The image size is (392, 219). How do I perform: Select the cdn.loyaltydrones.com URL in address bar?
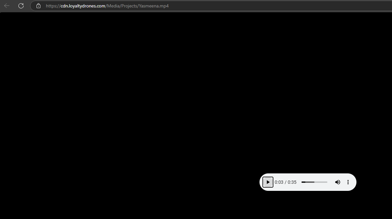pyautogui.click(x=107, y=6)
